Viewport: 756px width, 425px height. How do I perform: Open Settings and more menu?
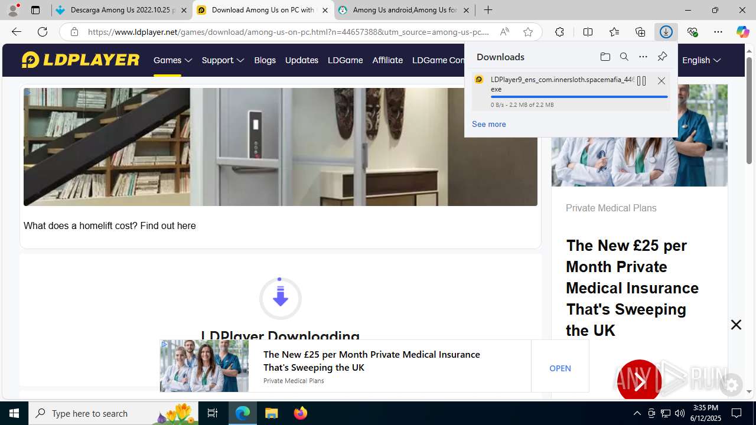[718, 32]
